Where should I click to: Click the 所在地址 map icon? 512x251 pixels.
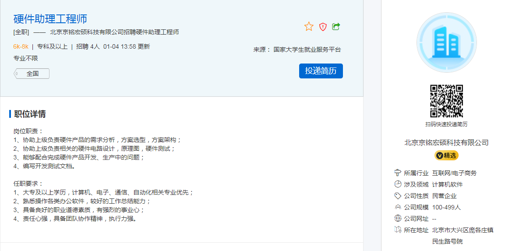point(397,230)
